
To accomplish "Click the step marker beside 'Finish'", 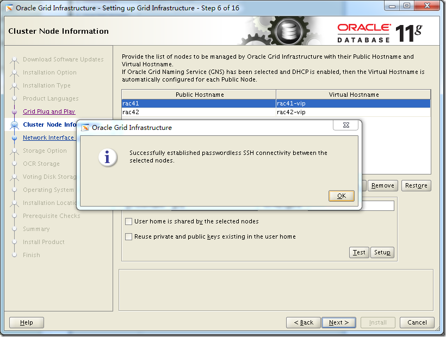I will click(x=14, y=255).
